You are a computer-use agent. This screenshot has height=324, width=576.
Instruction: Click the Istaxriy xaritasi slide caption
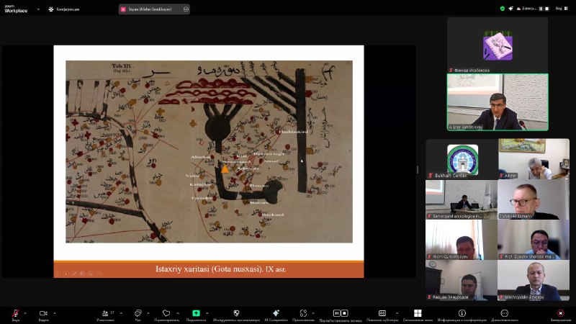(220, 269)
